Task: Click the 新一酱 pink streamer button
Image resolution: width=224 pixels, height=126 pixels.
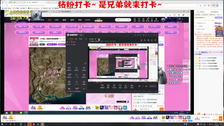Action: tap(39, 26)
